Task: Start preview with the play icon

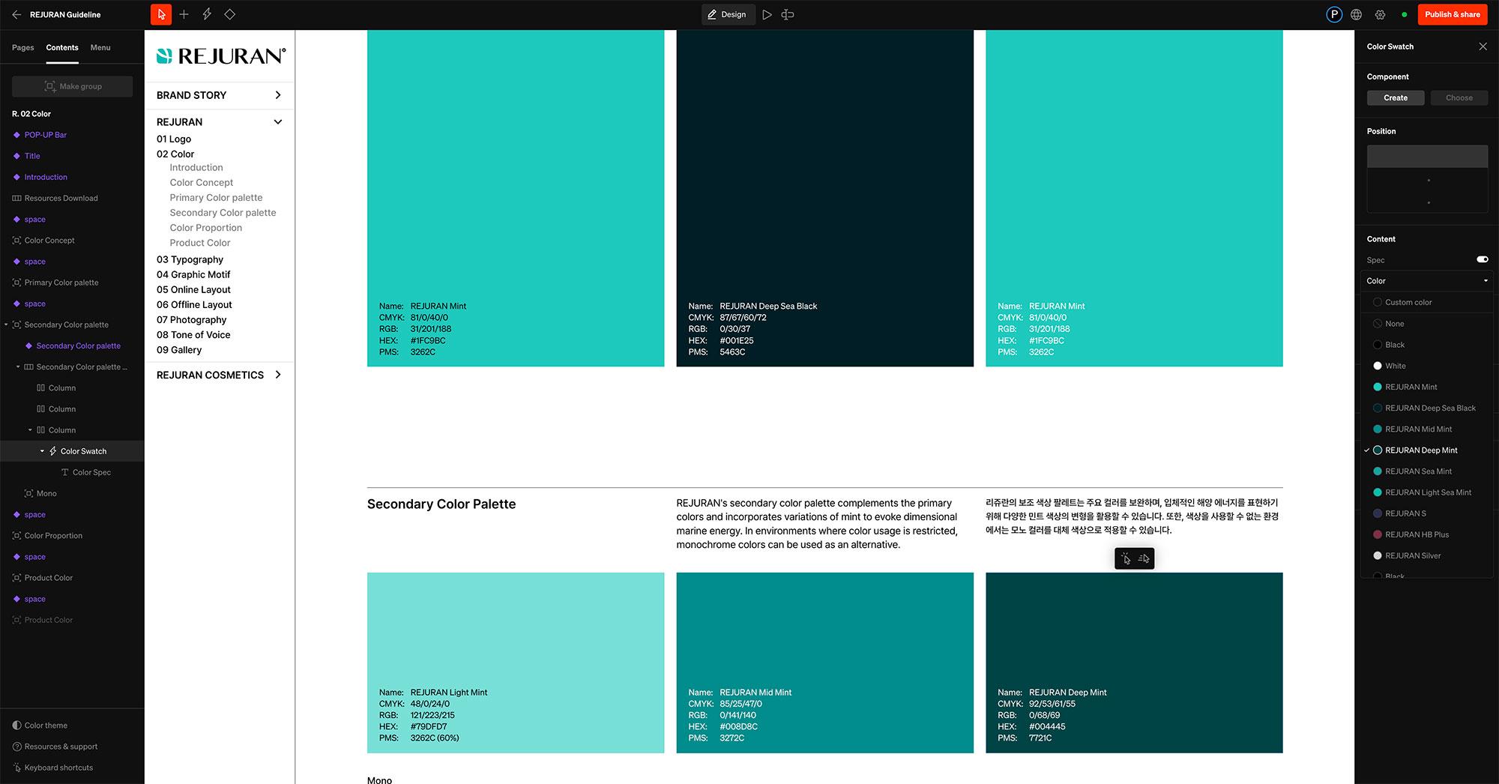Action: 767,14
